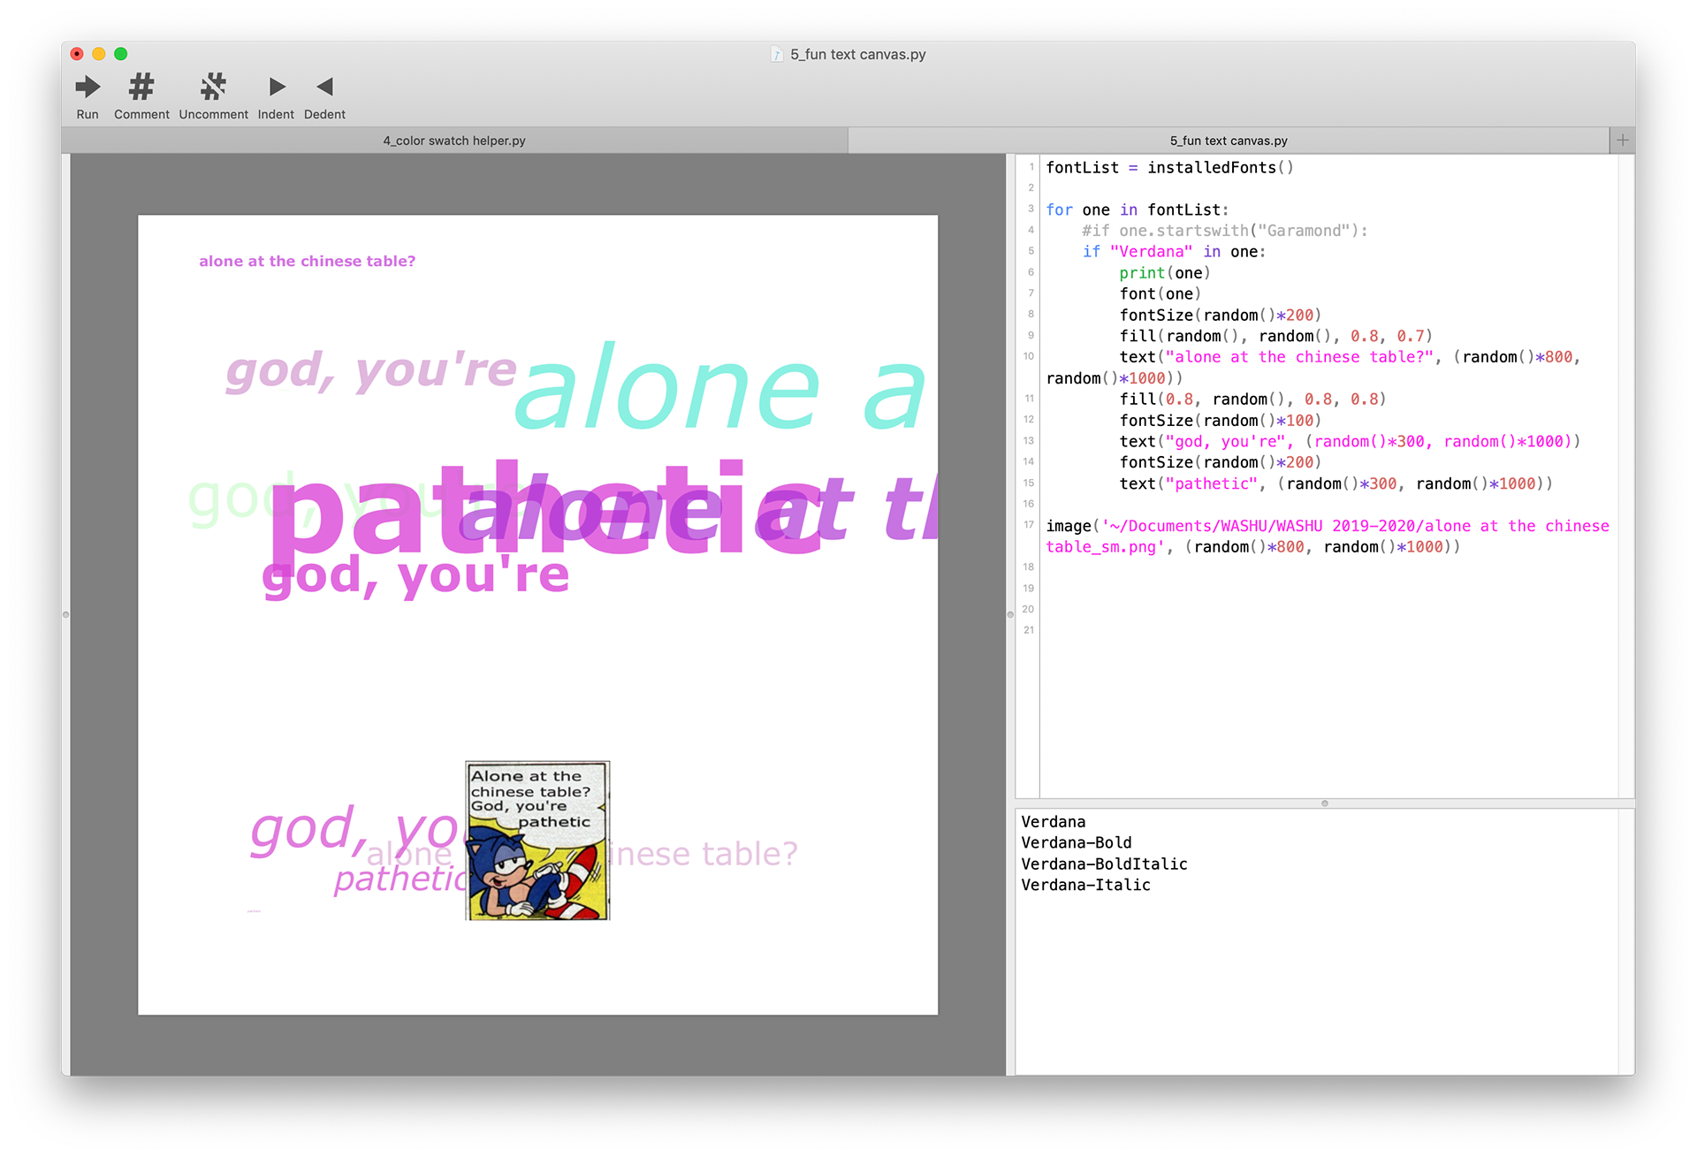Click the yellow minimize window button
This screenshot has height=1157, width=1697.
click(99, 54)
